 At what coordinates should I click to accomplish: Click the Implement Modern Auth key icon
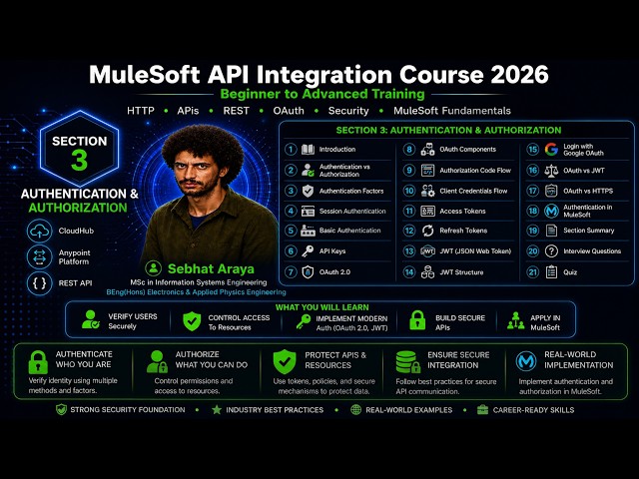304,321
